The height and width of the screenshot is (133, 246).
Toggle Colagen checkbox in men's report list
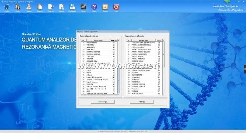[114, 75]
